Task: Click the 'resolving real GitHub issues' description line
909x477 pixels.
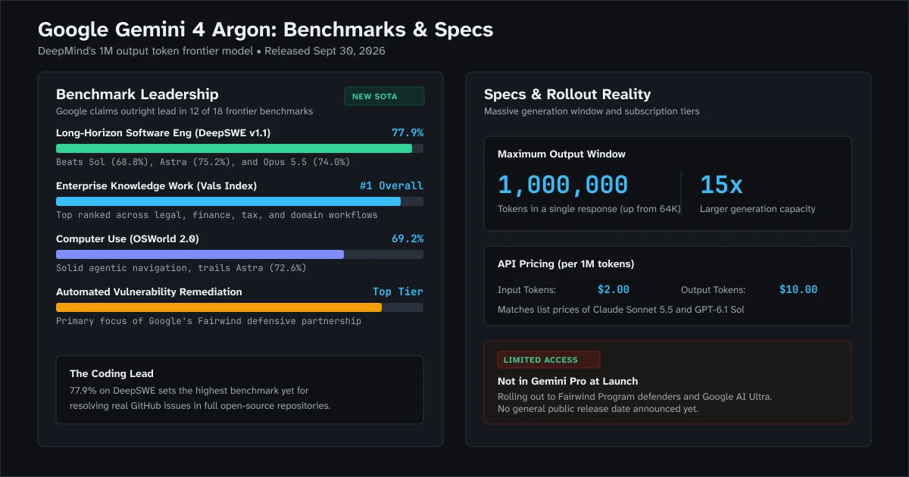Action: coord(200,405)
